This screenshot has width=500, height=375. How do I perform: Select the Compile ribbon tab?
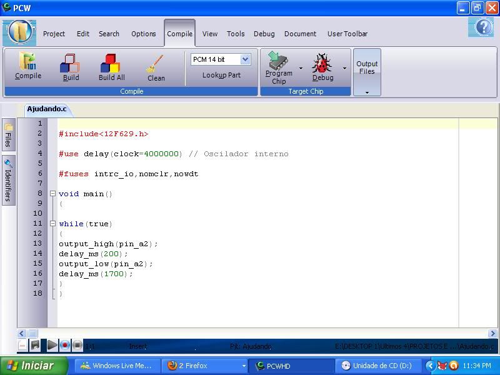[179, 34]
